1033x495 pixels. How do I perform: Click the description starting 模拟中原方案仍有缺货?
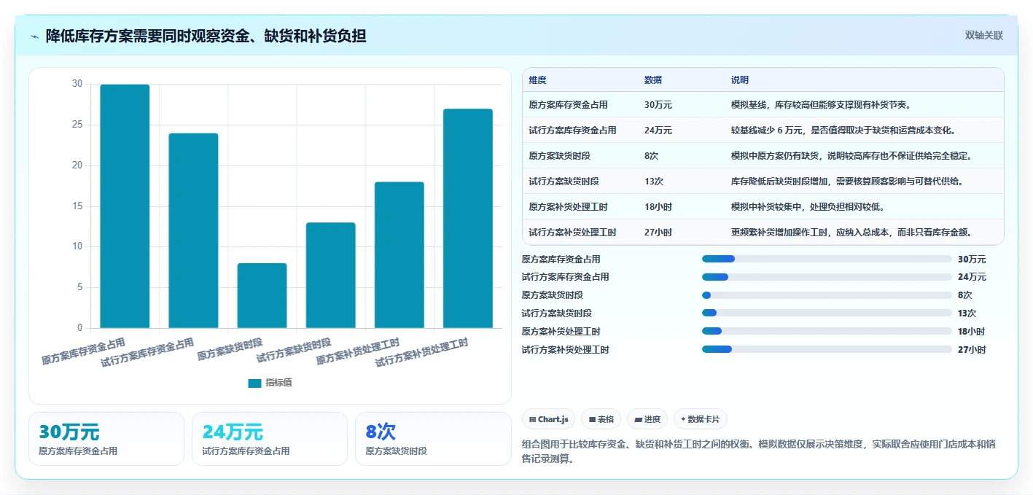pos(851,156)
